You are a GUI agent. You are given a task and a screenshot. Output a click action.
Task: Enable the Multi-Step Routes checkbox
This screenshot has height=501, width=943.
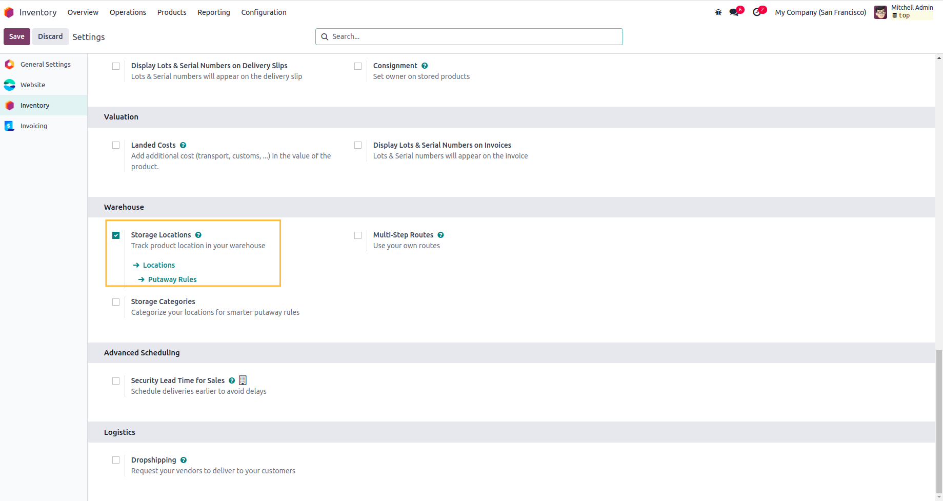(358, 235)
